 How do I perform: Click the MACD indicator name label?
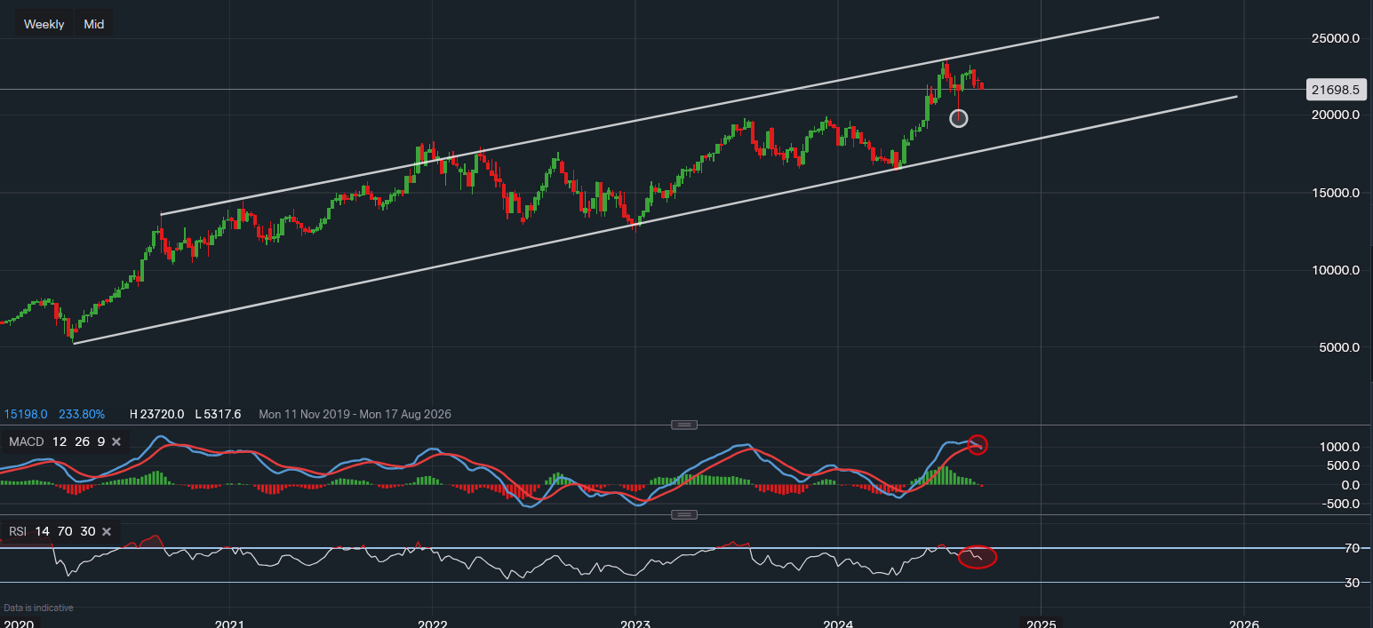[25, 441]
